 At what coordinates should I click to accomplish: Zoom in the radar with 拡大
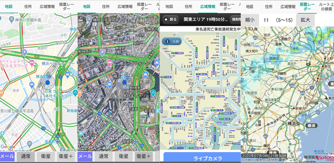click(305, 20)
